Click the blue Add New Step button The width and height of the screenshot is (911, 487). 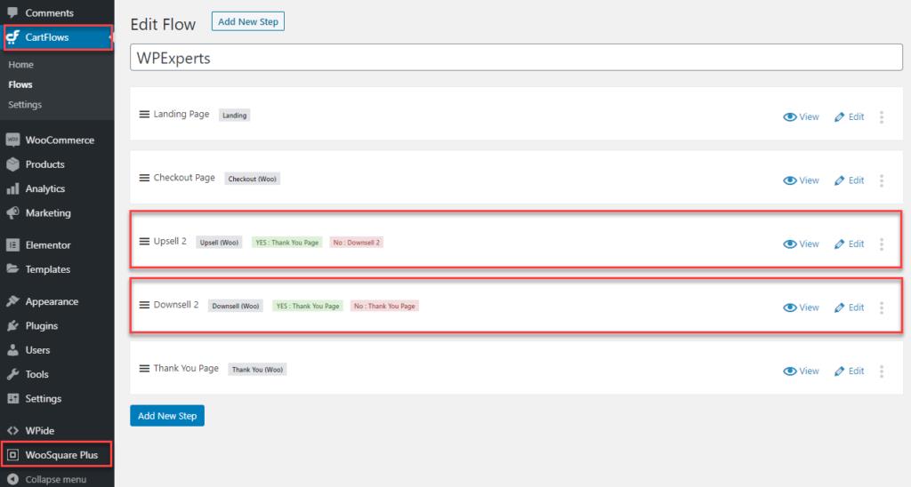click(x=167, y=416)
